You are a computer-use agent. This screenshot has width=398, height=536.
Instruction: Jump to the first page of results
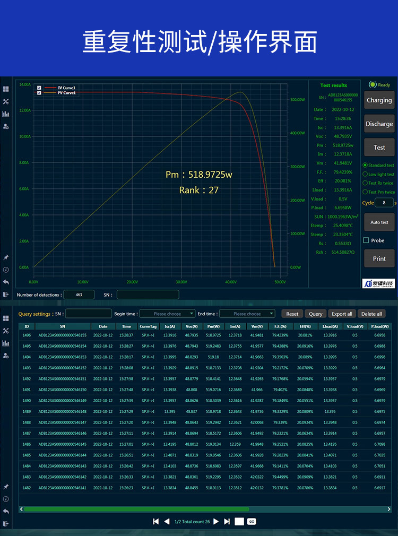click(x=155, y=522)
